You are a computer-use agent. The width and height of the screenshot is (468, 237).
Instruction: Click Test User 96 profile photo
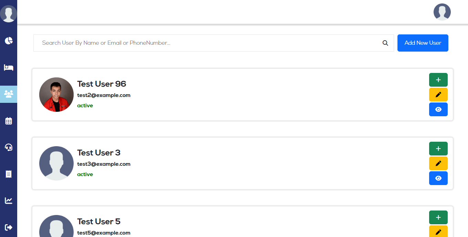(x=56, y=95)
